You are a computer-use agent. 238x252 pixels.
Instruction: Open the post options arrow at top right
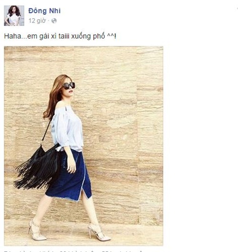(x=237, y=9)
